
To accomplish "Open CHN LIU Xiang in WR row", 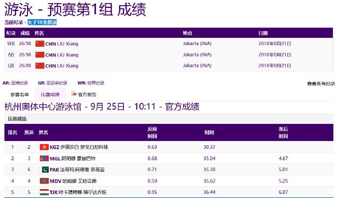I will coord(62,44).
